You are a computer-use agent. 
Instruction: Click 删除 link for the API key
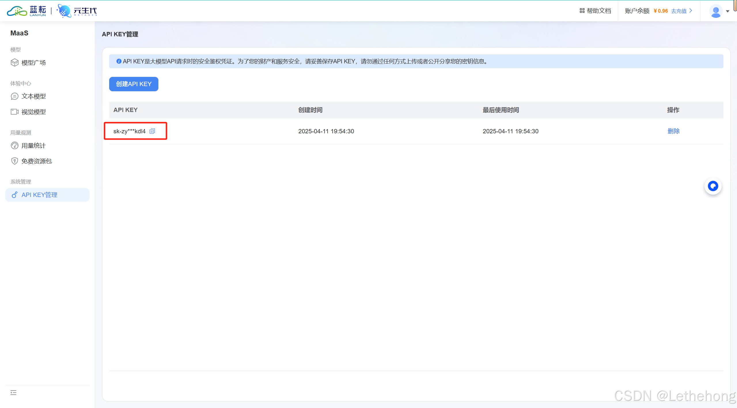pos(673,131)
